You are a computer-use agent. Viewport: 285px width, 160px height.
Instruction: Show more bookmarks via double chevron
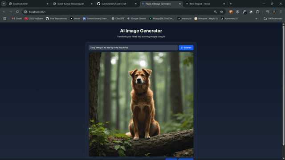[256, 19]
